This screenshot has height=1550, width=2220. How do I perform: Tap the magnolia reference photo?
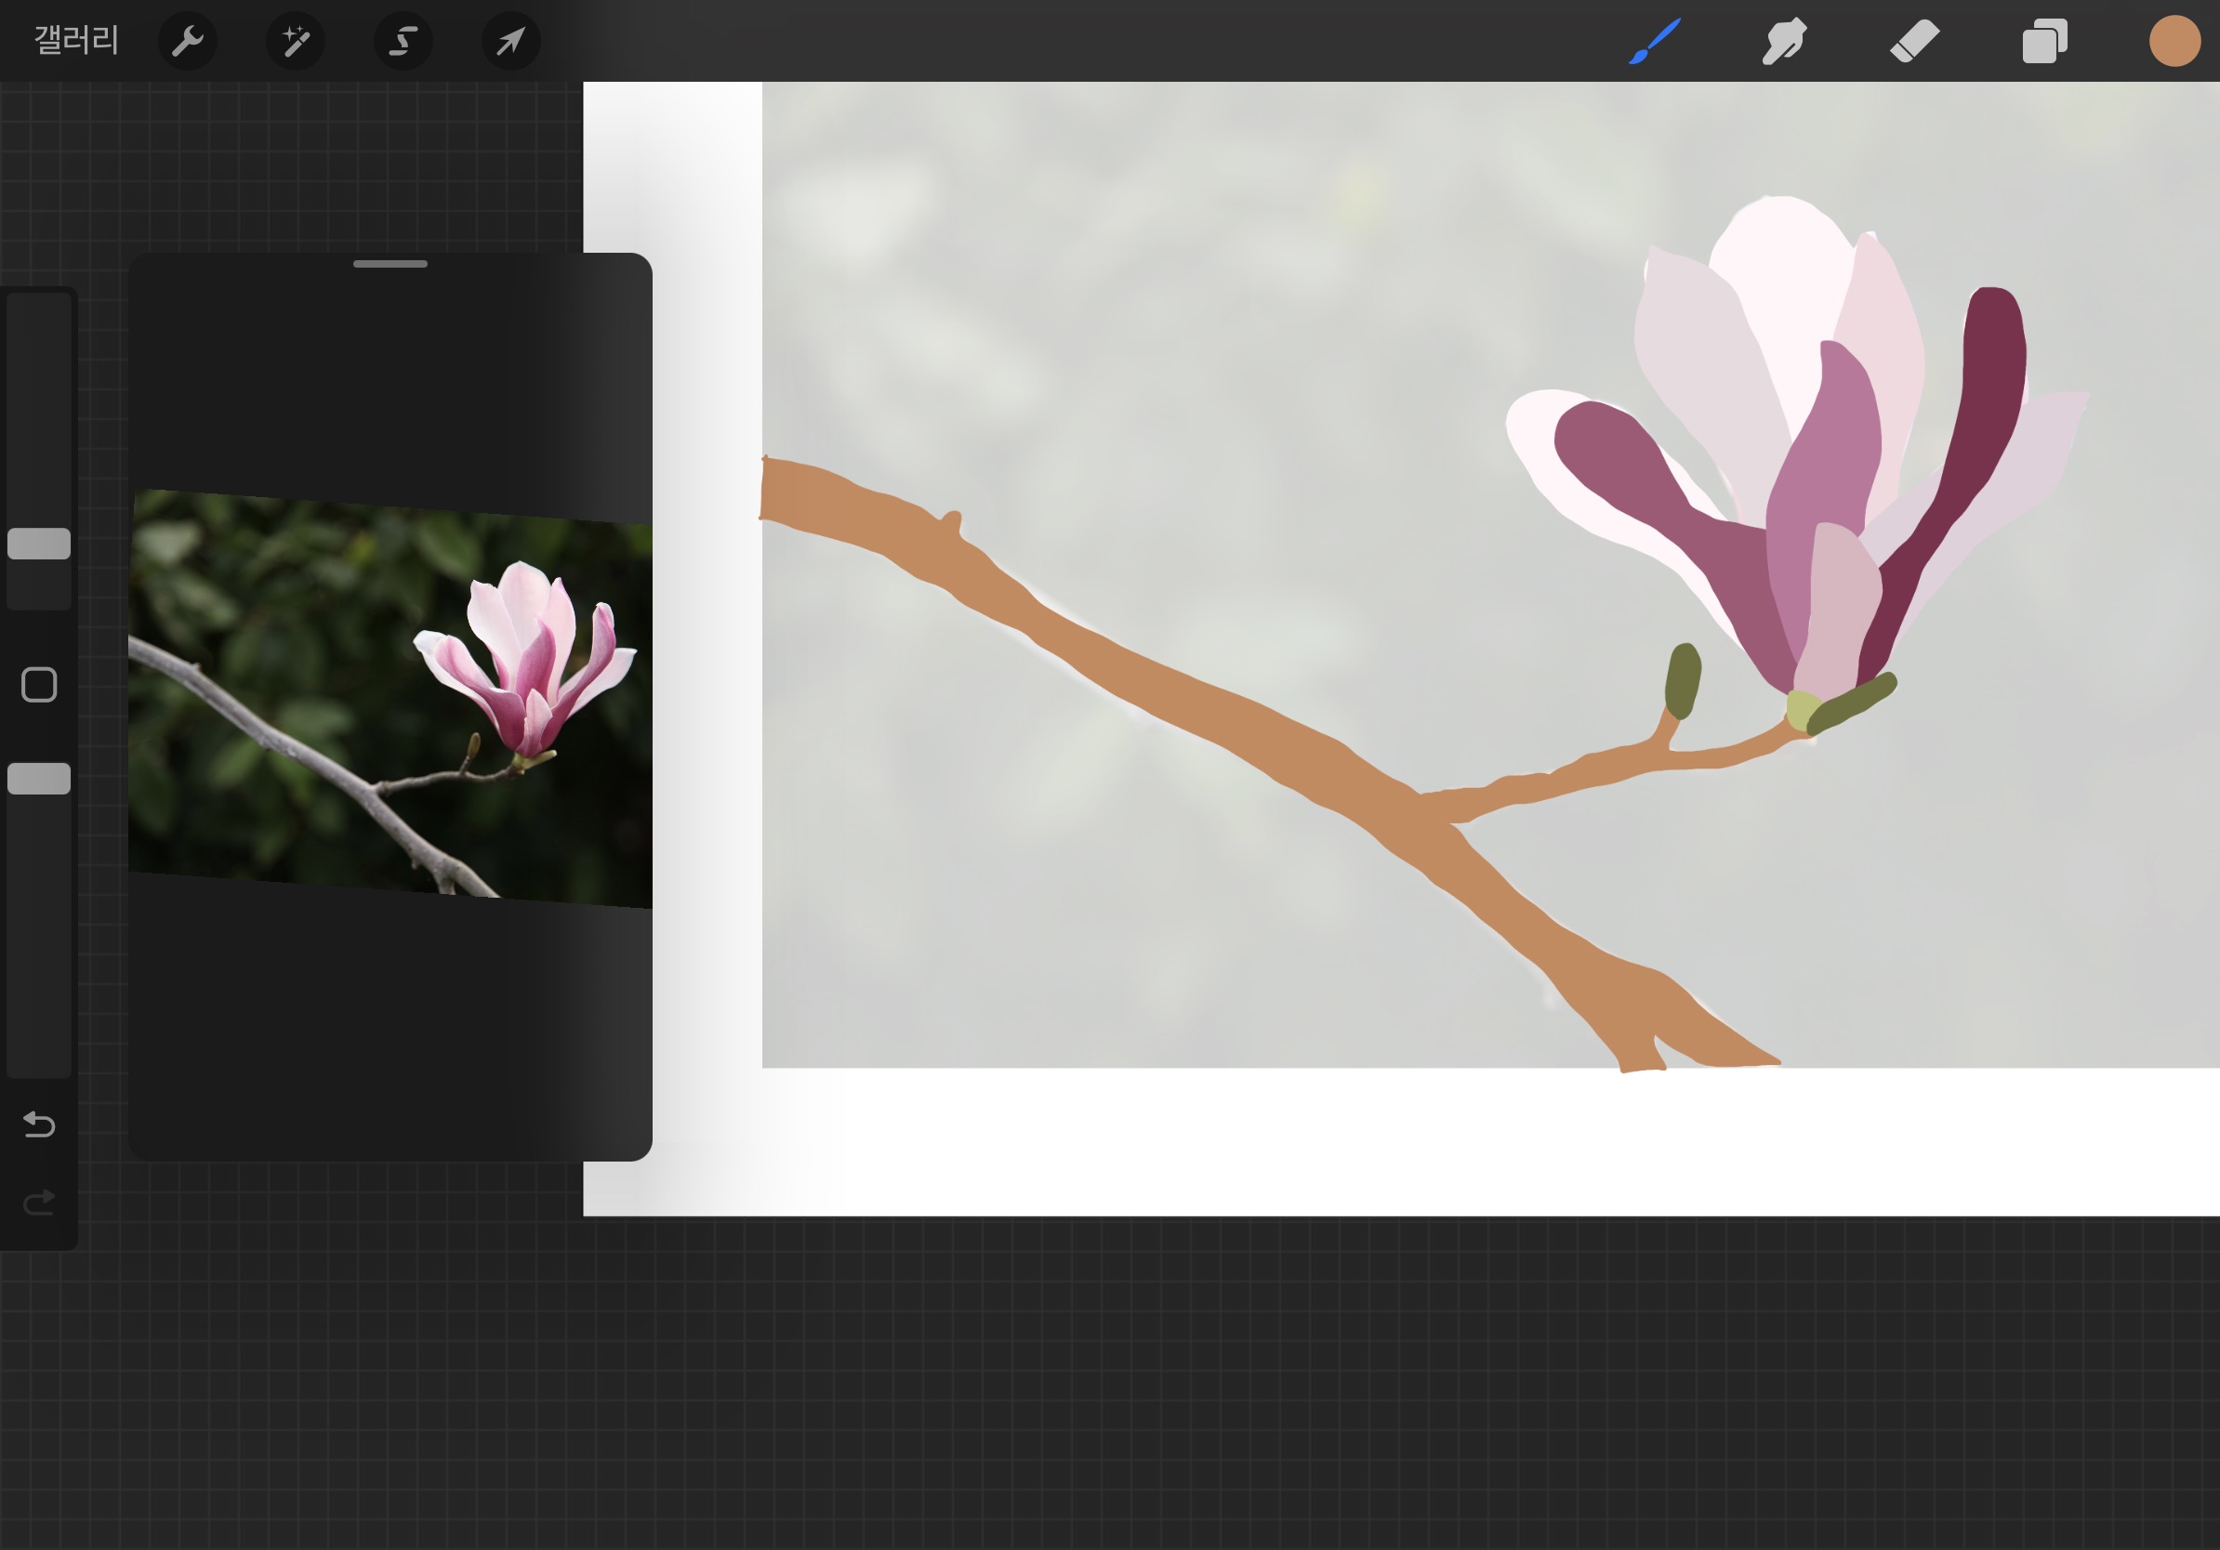(x=390, y=696)
